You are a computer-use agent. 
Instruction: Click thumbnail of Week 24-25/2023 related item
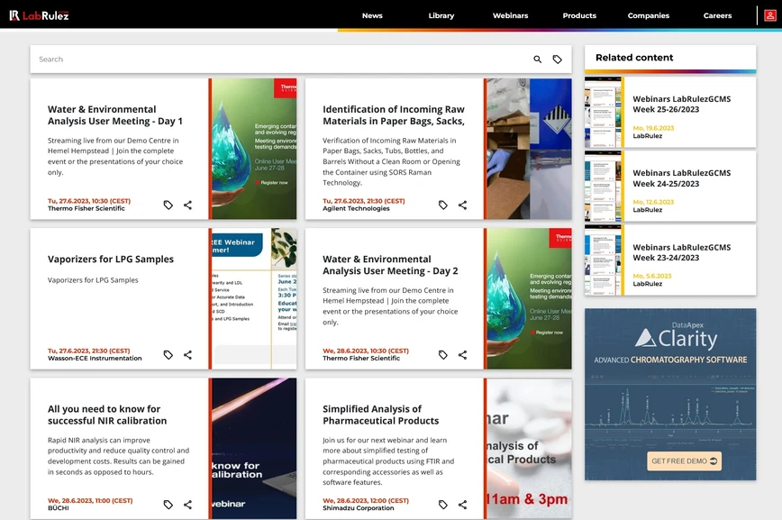tap(603, 187)
